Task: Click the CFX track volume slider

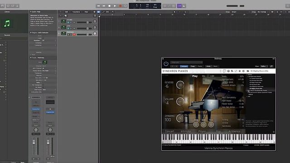Action: click(x=84, y=29)
